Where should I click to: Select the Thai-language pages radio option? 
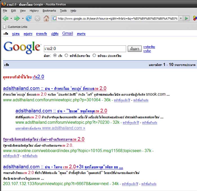pos(66,55)
